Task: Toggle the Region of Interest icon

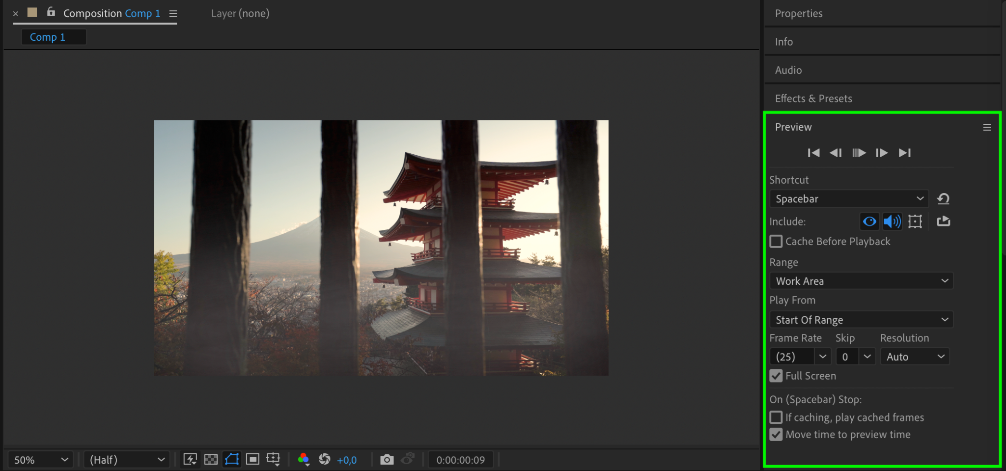Action: coord(252,460)
